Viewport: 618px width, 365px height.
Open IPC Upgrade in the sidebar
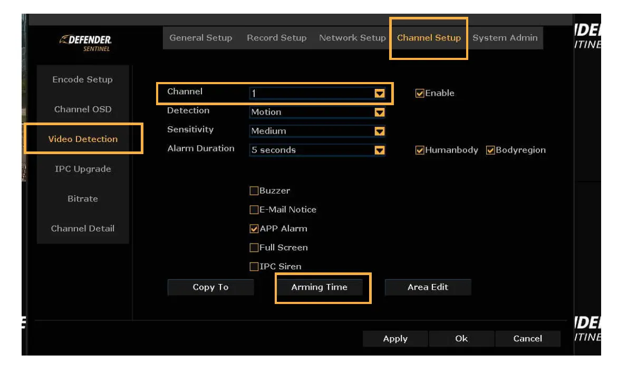click(x=83, y=169)
